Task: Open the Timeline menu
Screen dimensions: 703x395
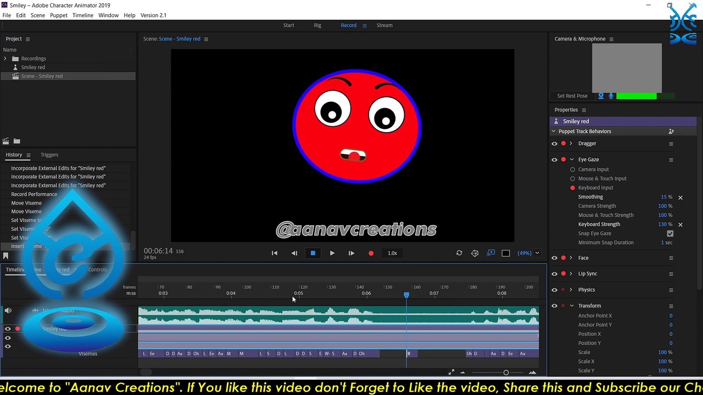Action: click(x=83, y=15)
